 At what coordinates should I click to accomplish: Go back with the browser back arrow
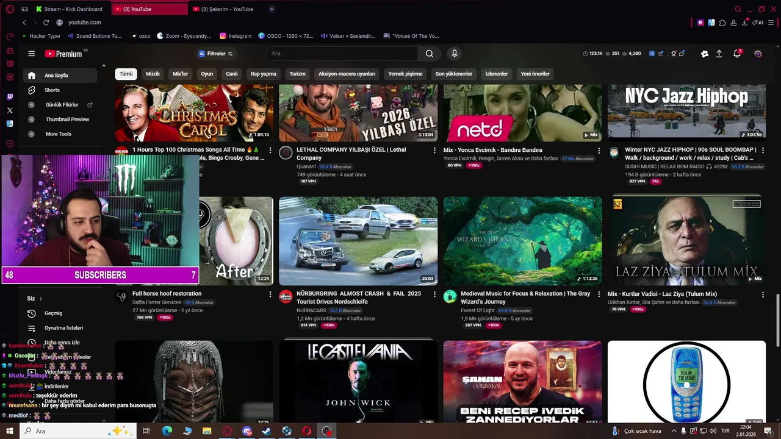coord(24,23)
